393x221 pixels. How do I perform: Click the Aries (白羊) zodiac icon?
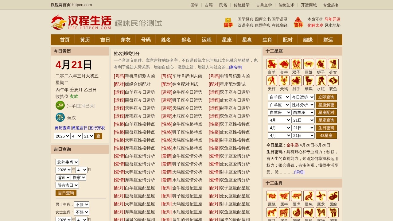tap(271, 64)
